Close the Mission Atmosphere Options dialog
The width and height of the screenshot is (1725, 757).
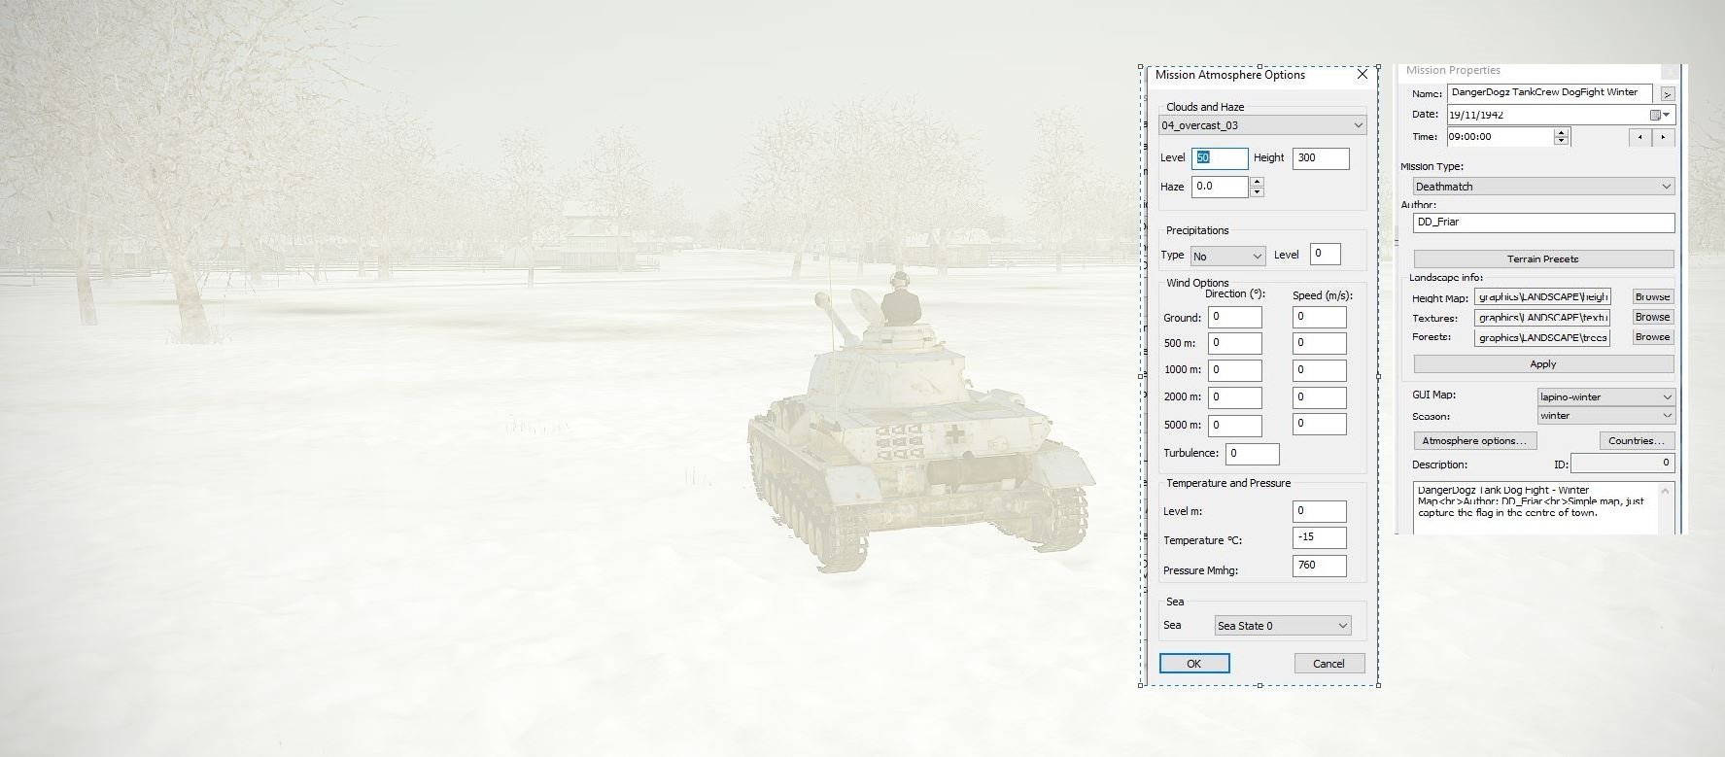point(1362,75)
